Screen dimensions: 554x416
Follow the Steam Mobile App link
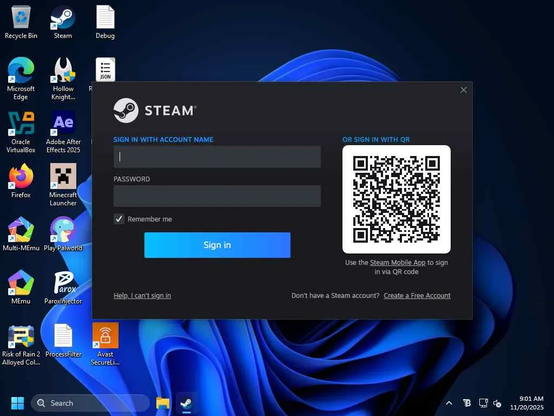tap(398, 263)
